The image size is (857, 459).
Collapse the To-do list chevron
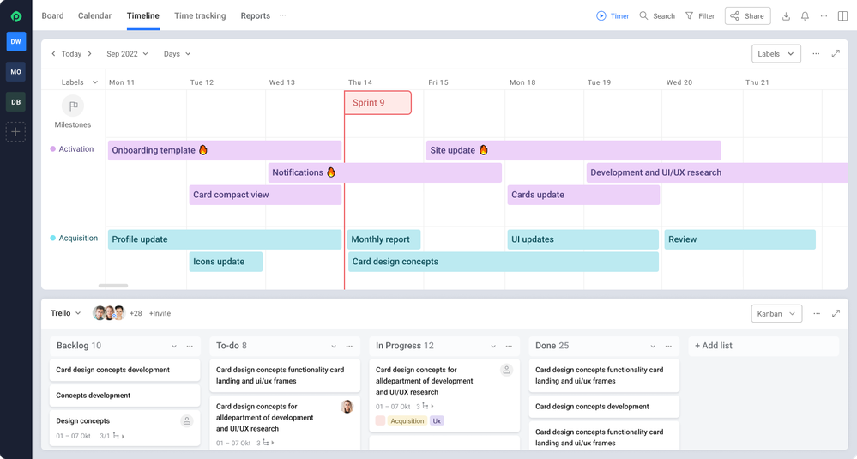(334, 347)
